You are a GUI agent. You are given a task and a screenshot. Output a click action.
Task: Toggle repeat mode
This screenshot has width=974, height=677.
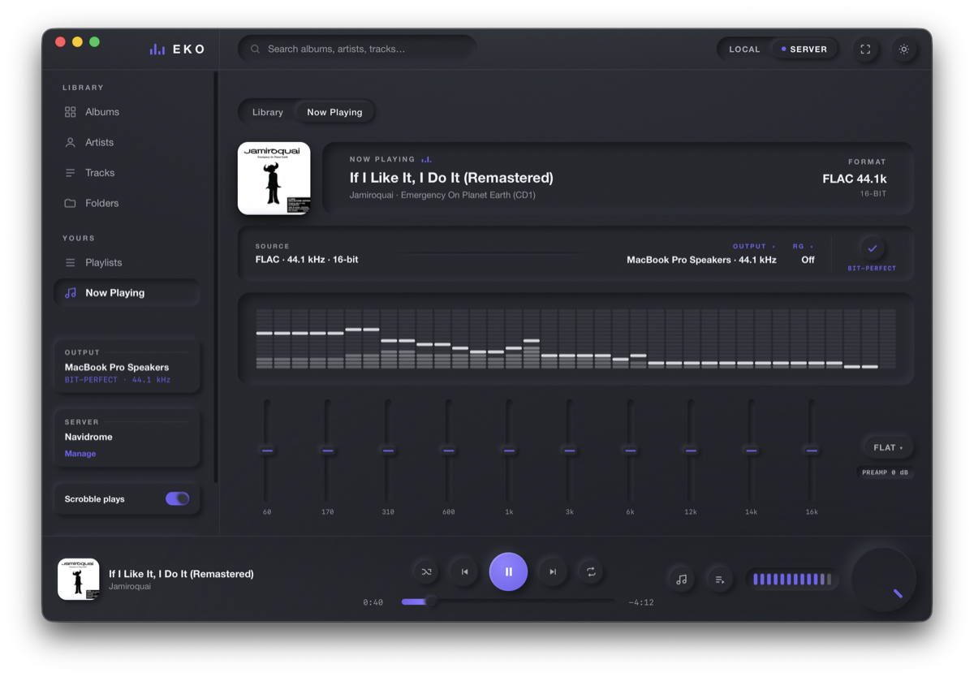(591, 571)
